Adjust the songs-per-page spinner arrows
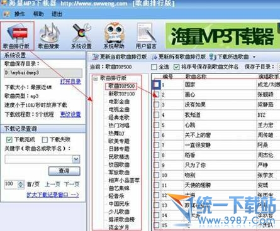This screenshot has height=231, width=280. (x=21, y=185)
